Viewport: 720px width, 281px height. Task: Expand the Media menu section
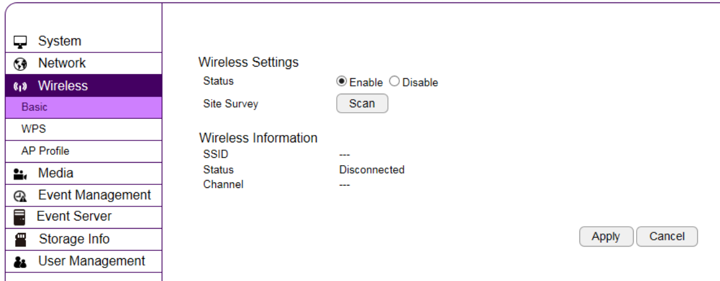click(56, 173)
